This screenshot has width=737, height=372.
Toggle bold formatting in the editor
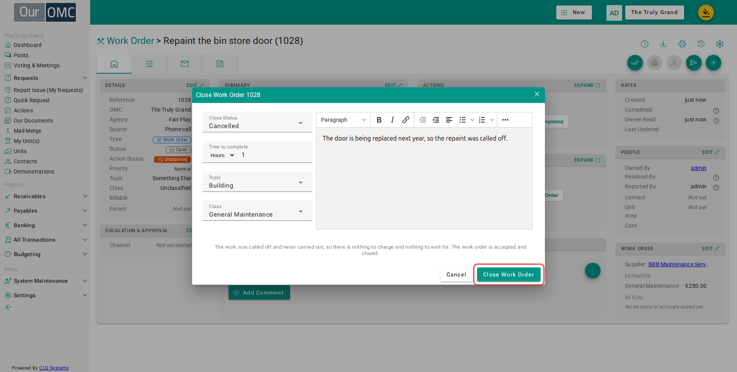pos(379,120)
